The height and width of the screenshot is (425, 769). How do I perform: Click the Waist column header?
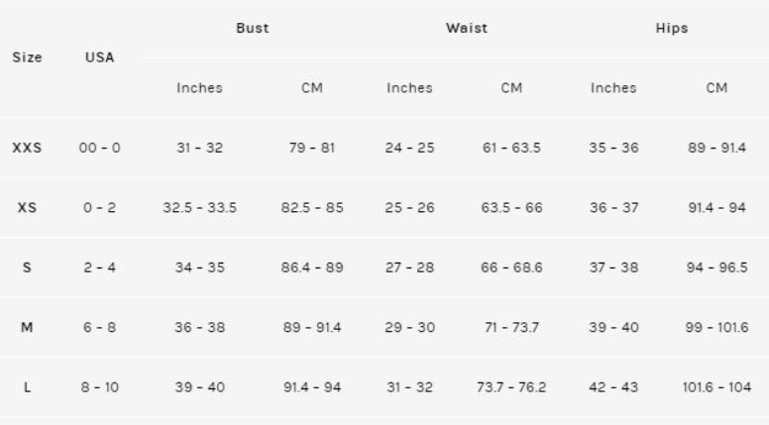467,28
